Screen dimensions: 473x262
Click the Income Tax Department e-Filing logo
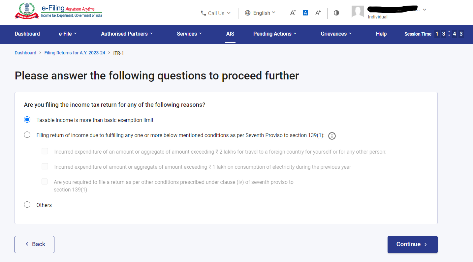pyautogui.click(x=58, y=11)
